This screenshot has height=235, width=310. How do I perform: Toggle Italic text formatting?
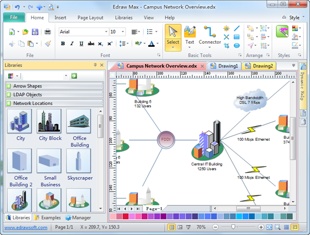(72, 44)
